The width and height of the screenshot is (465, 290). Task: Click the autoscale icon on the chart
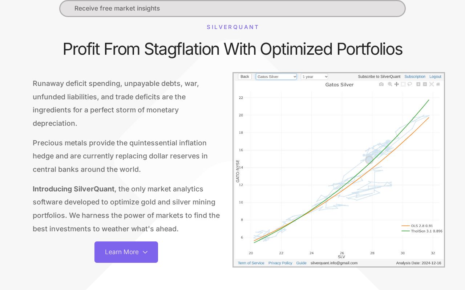tap(431, 84)
